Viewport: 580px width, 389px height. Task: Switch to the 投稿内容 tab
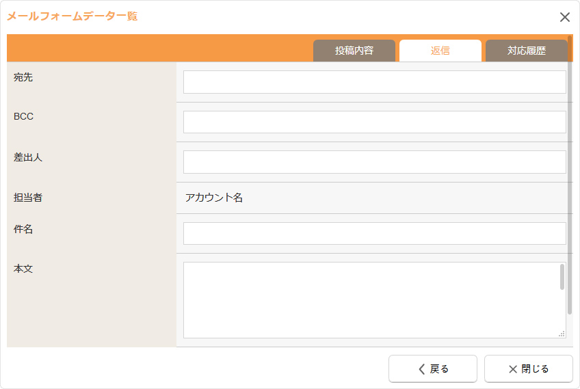click(x=354, y=51)
